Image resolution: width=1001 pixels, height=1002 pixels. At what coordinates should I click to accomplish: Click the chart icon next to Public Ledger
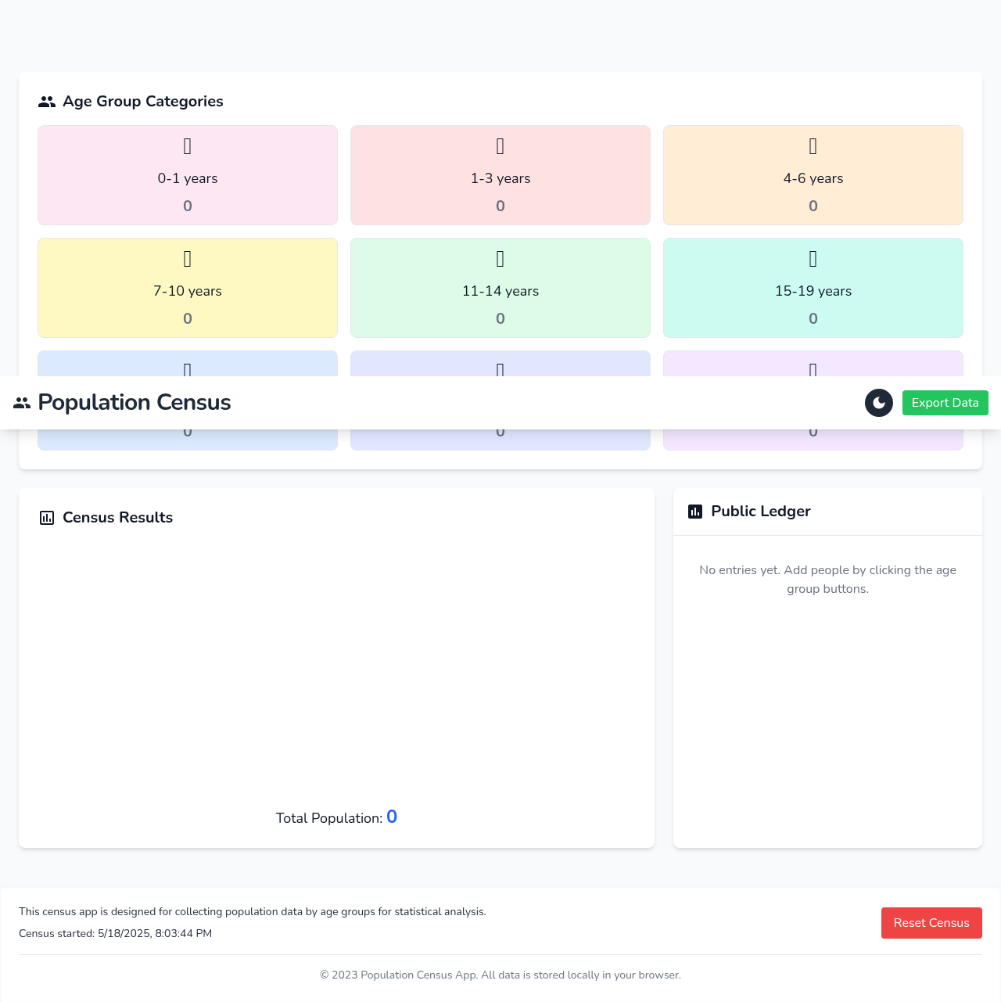(696, 511)
